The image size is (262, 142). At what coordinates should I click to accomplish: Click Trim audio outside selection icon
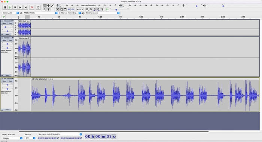[x=69, y=9]
